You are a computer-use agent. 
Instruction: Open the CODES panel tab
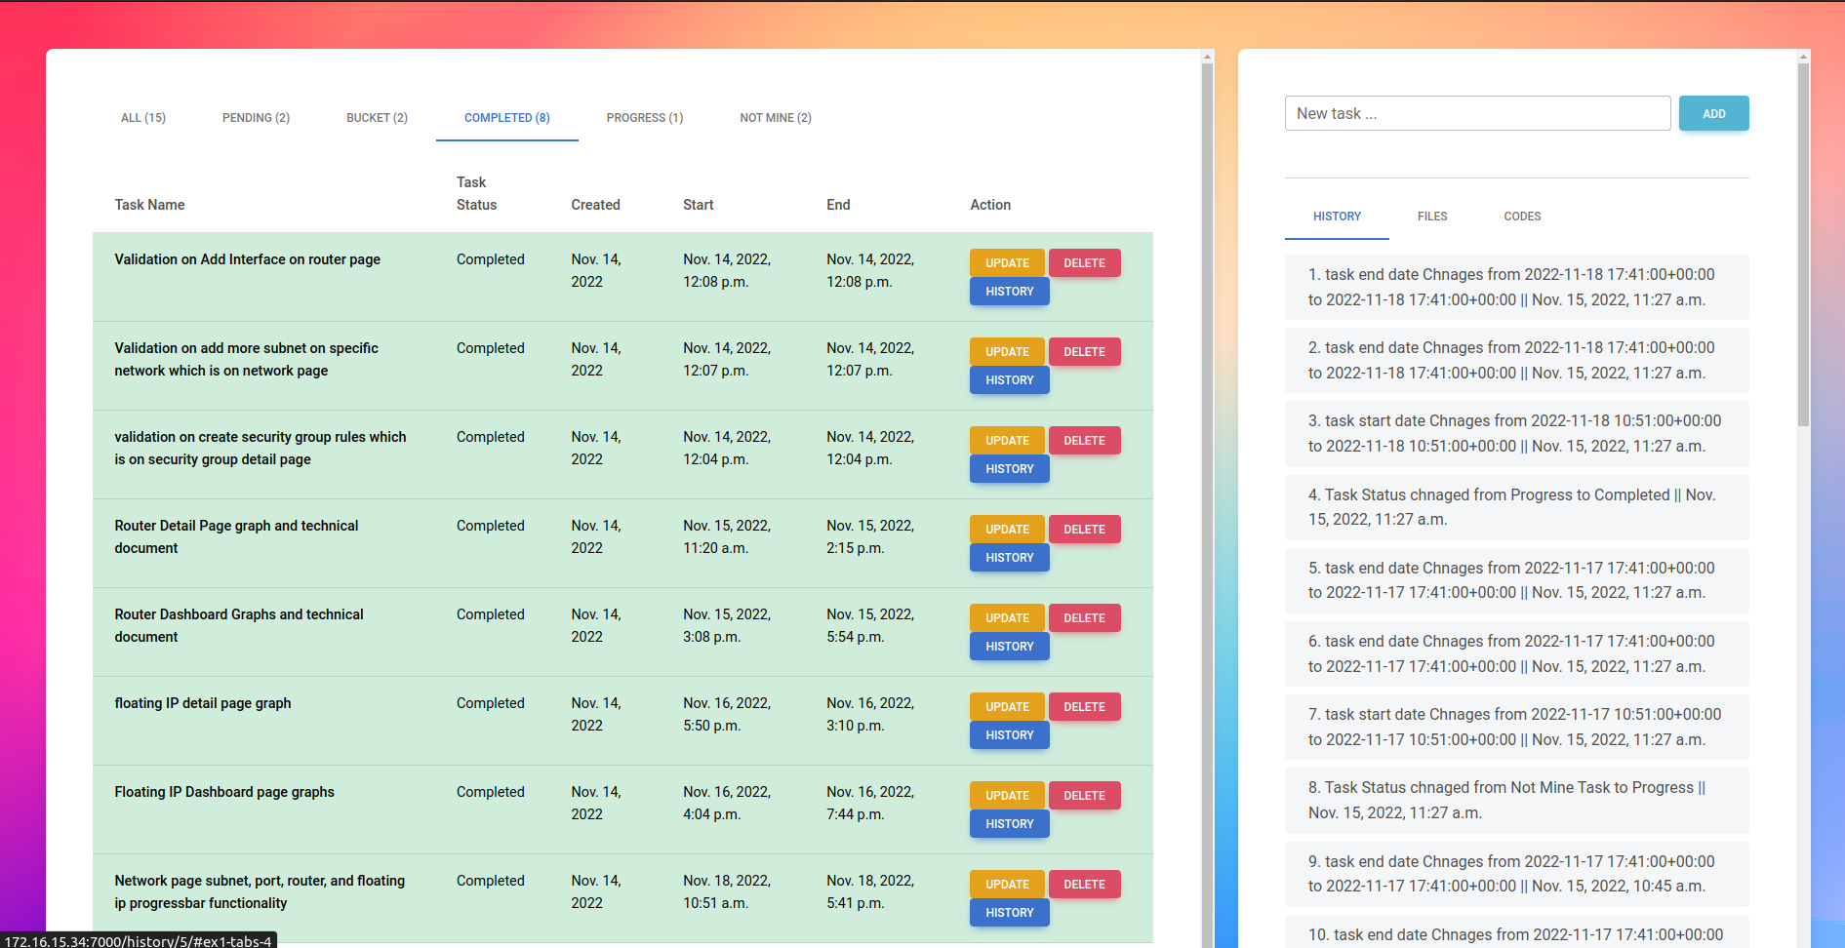[x=1522, y=217]
